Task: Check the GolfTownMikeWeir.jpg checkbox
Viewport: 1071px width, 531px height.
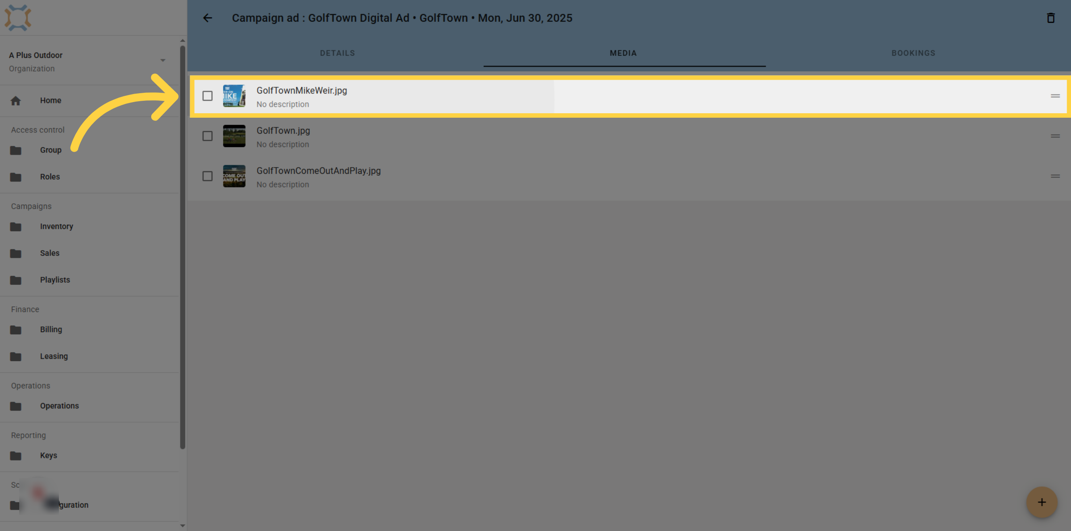Action: pyautogui.click(x=208, y=96)
